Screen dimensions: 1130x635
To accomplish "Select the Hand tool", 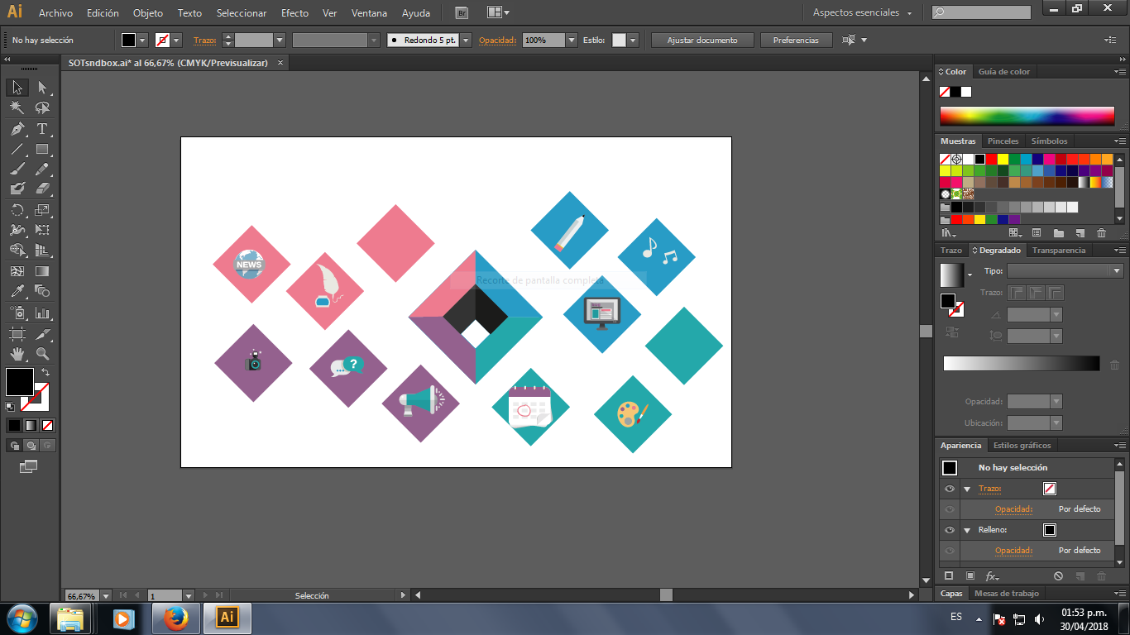I will [17, 354].
